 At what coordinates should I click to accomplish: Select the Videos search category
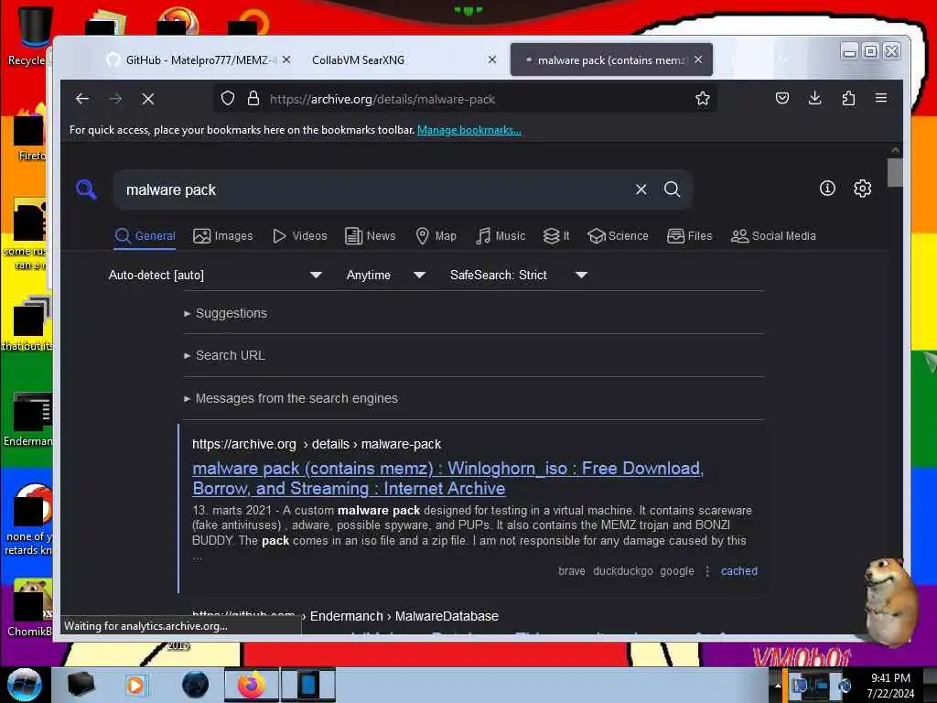coord(300,236)
